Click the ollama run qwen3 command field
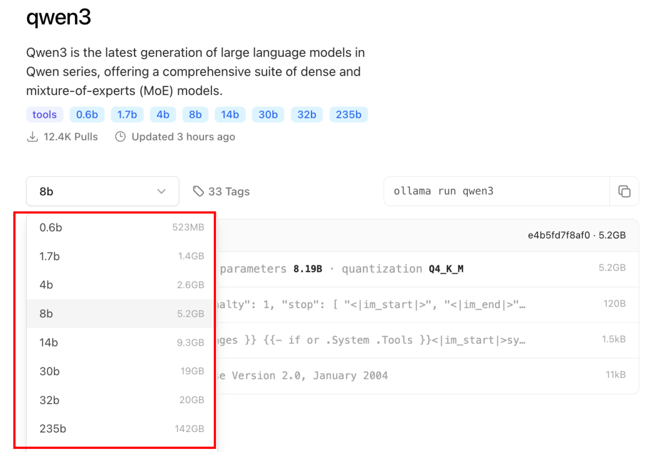Screen dimensions: 652x452 pos(496,191)
